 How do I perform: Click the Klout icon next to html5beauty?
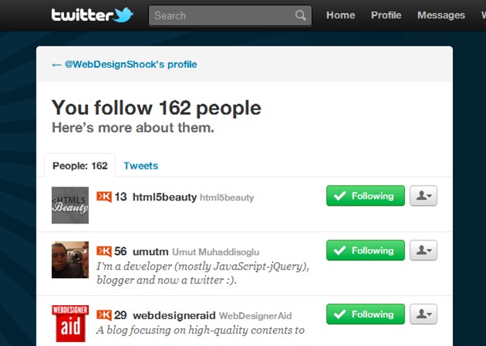click(x=104, y=197)
